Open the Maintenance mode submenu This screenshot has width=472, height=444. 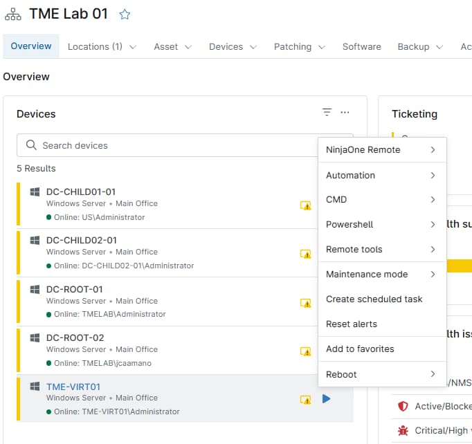(x=382, y=274)
